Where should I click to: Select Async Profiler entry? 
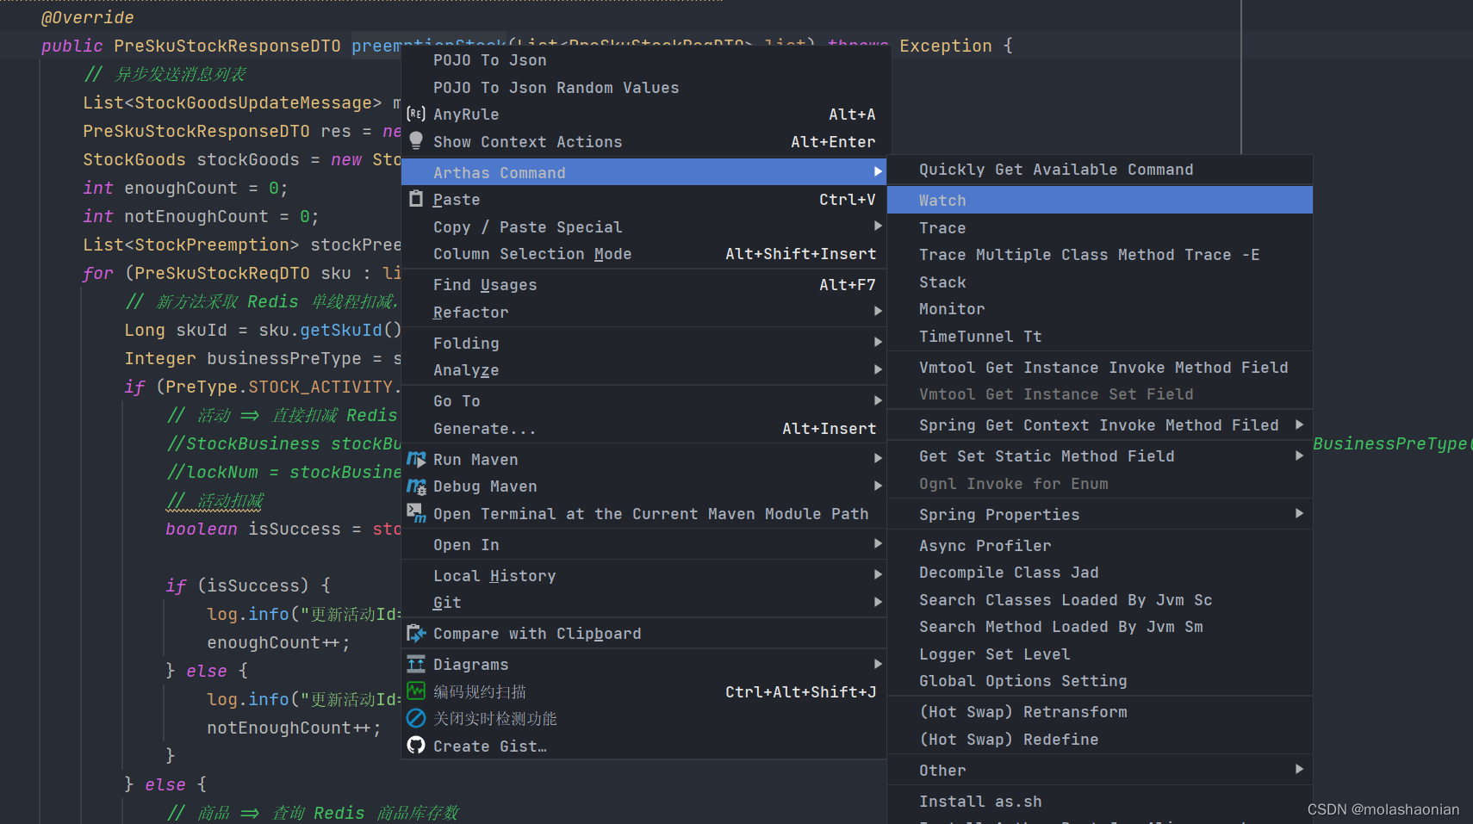(x=1100, y=546)
